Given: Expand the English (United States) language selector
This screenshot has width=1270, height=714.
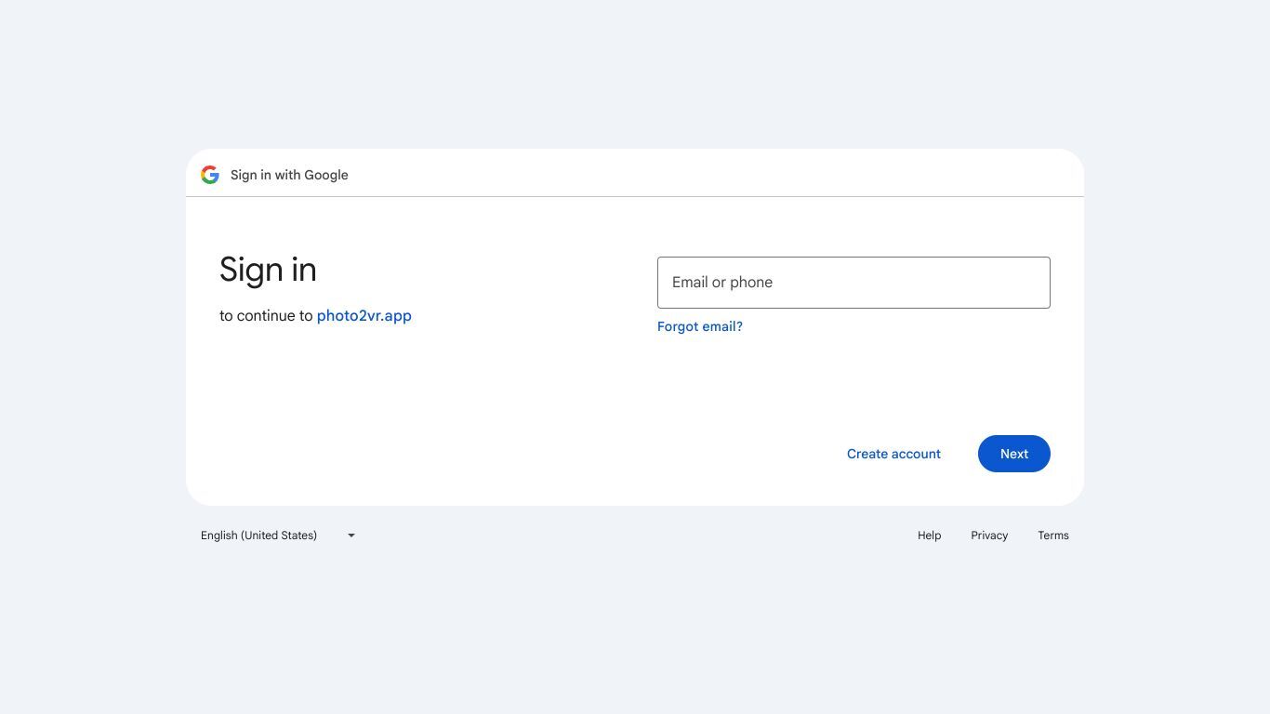Looking at the screenshot, I should click(278, 535).
